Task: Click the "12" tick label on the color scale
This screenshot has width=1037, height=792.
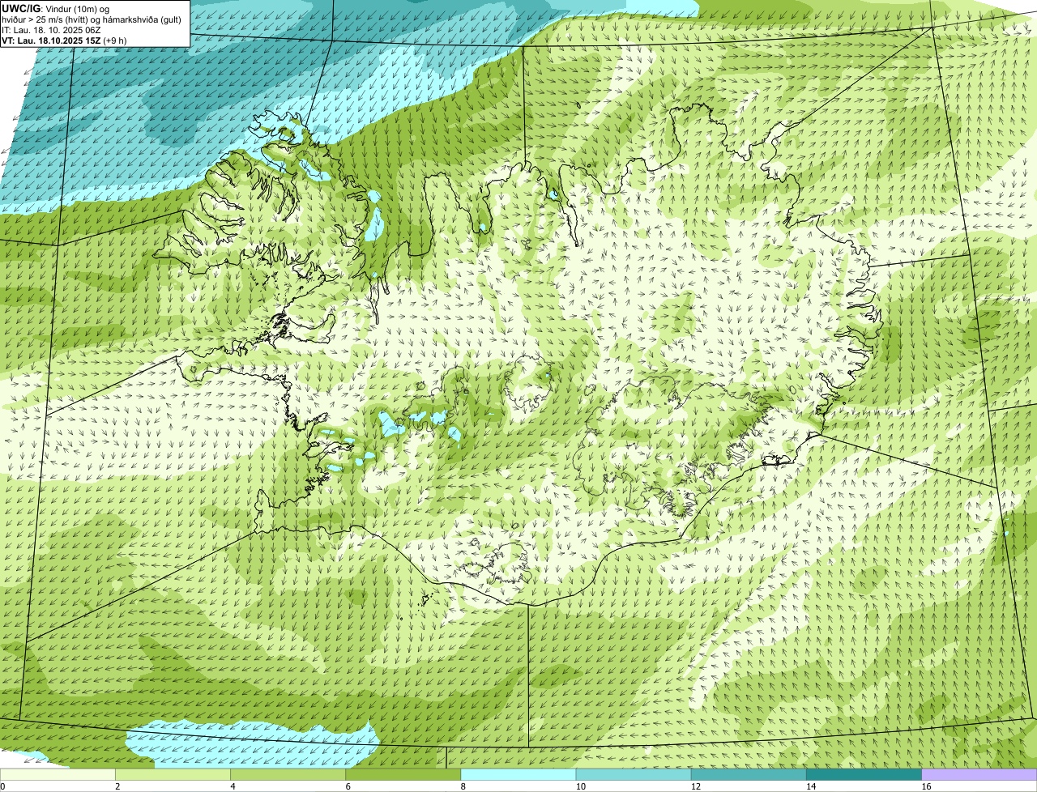Action: pos(695,786)
